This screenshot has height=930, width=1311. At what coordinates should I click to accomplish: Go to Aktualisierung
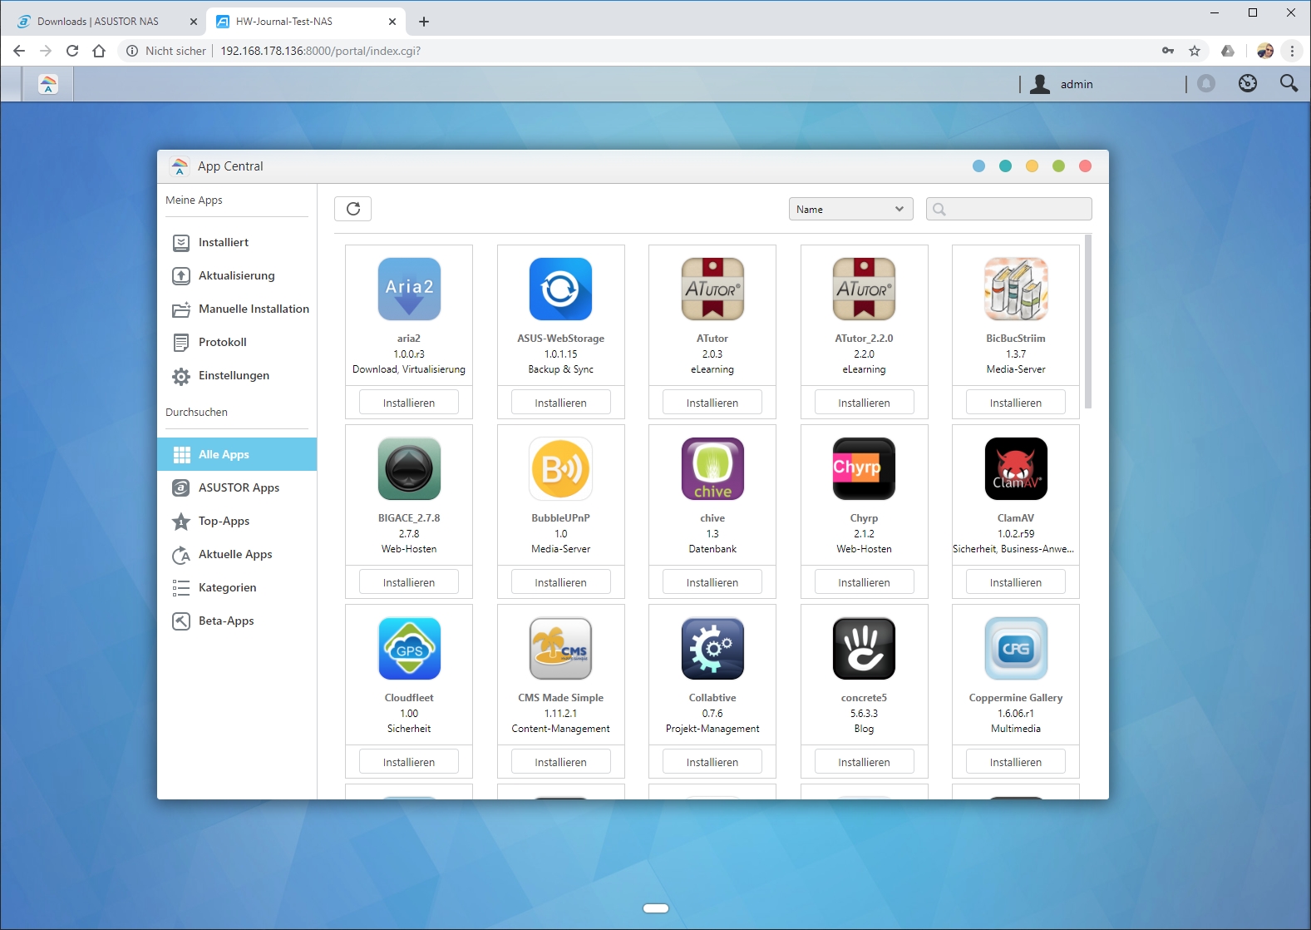237,275
